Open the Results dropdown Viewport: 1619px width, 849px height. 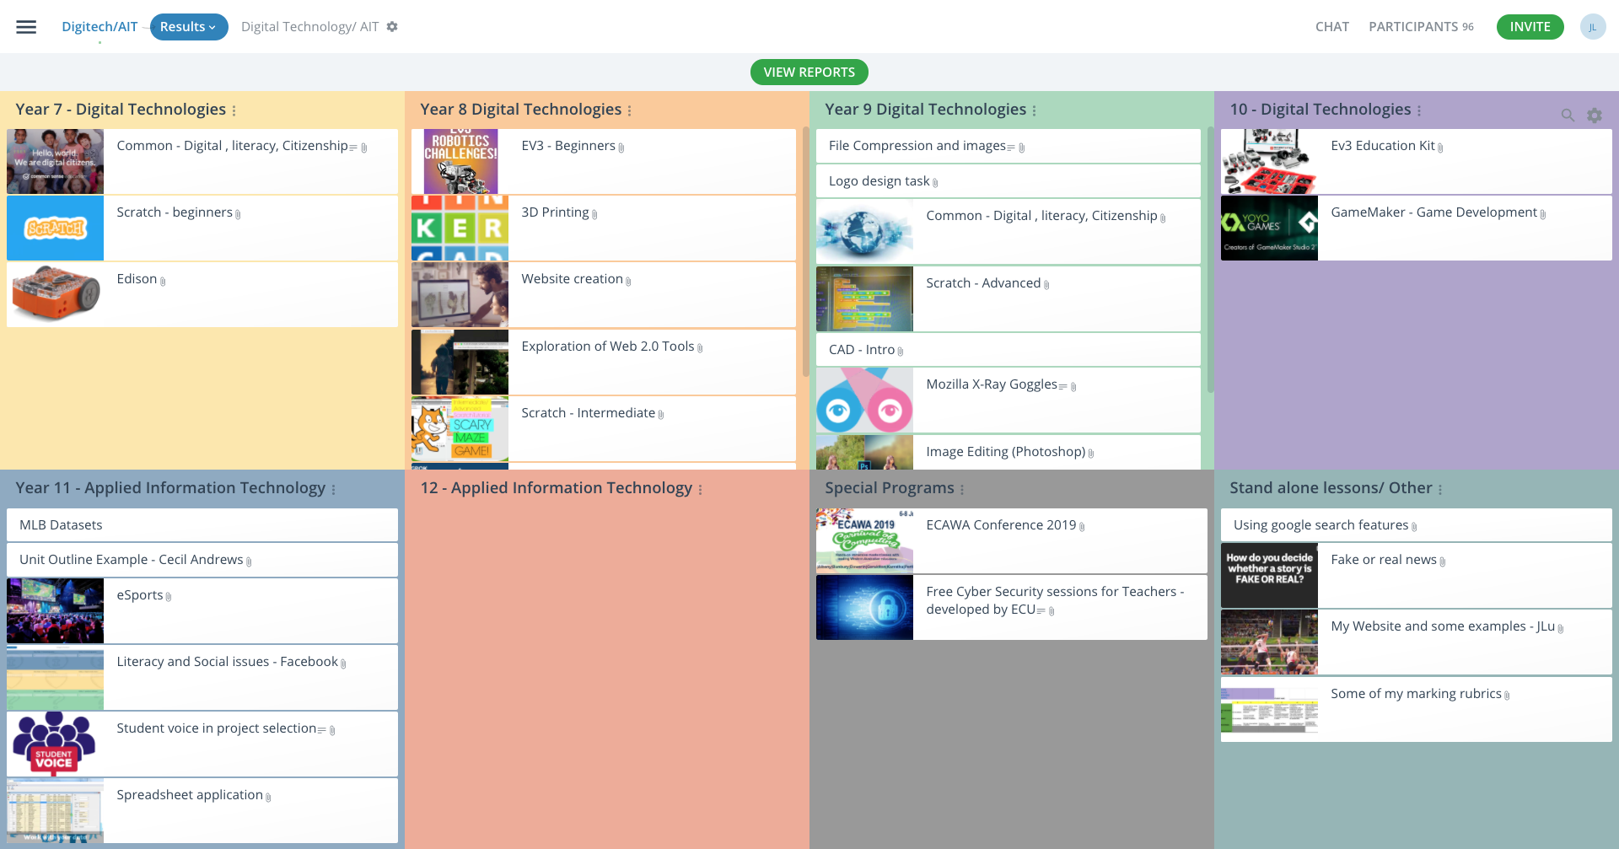tap(188, 26)
